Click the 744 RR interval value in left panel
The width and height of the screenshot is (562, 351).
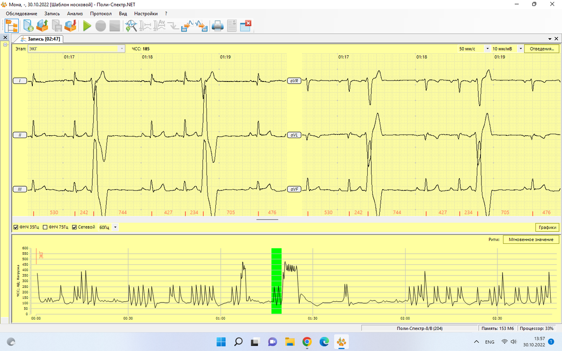point(122,212)
